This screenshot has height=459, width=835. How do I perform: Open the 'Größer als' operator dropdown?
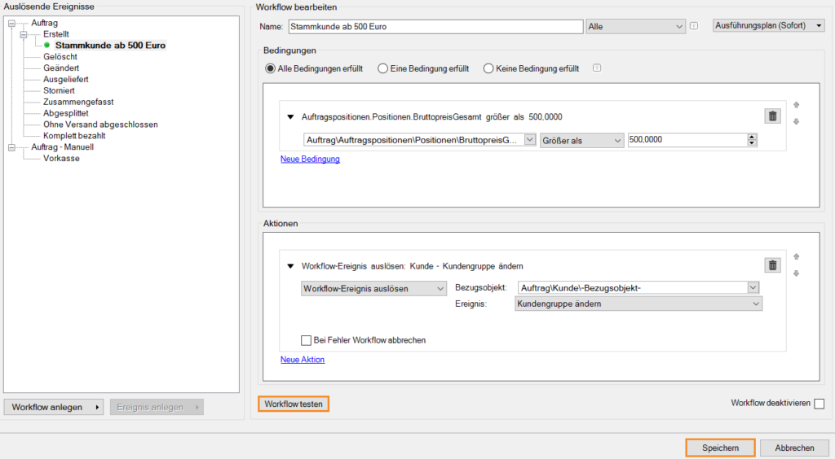(x=581, y=140)
